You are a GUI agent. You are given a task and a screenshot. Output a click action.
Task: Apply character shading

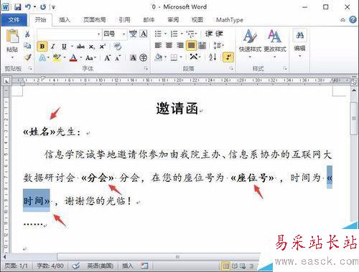(x=133, y=57)
